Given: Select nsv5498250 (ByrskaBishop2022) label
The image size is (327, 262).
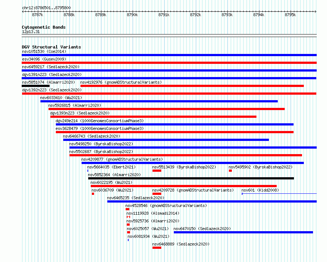Looking at the screenshot, I should click(101, 144).
